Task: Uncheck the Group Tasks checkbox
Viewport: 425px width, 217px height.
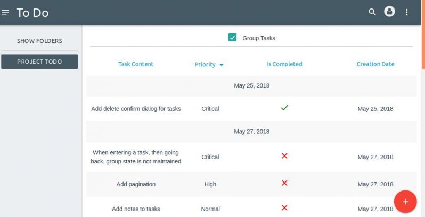Action: [232, 38]
